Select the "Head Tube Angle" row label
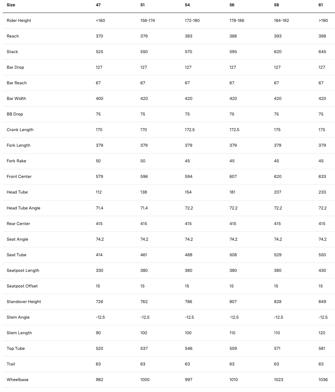Viewport: 335px width, 392px height. 24,208
